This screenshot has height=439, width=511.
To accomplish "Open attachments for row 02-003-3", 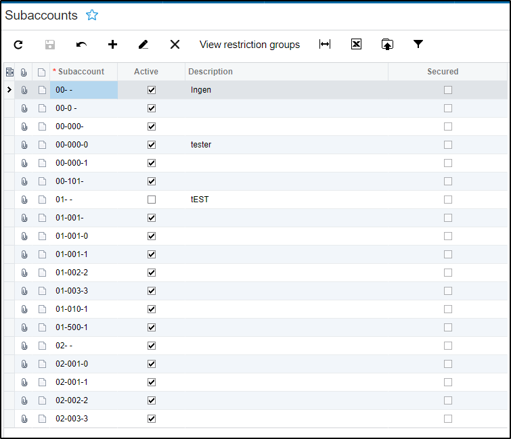I will [x=24, y=419].
